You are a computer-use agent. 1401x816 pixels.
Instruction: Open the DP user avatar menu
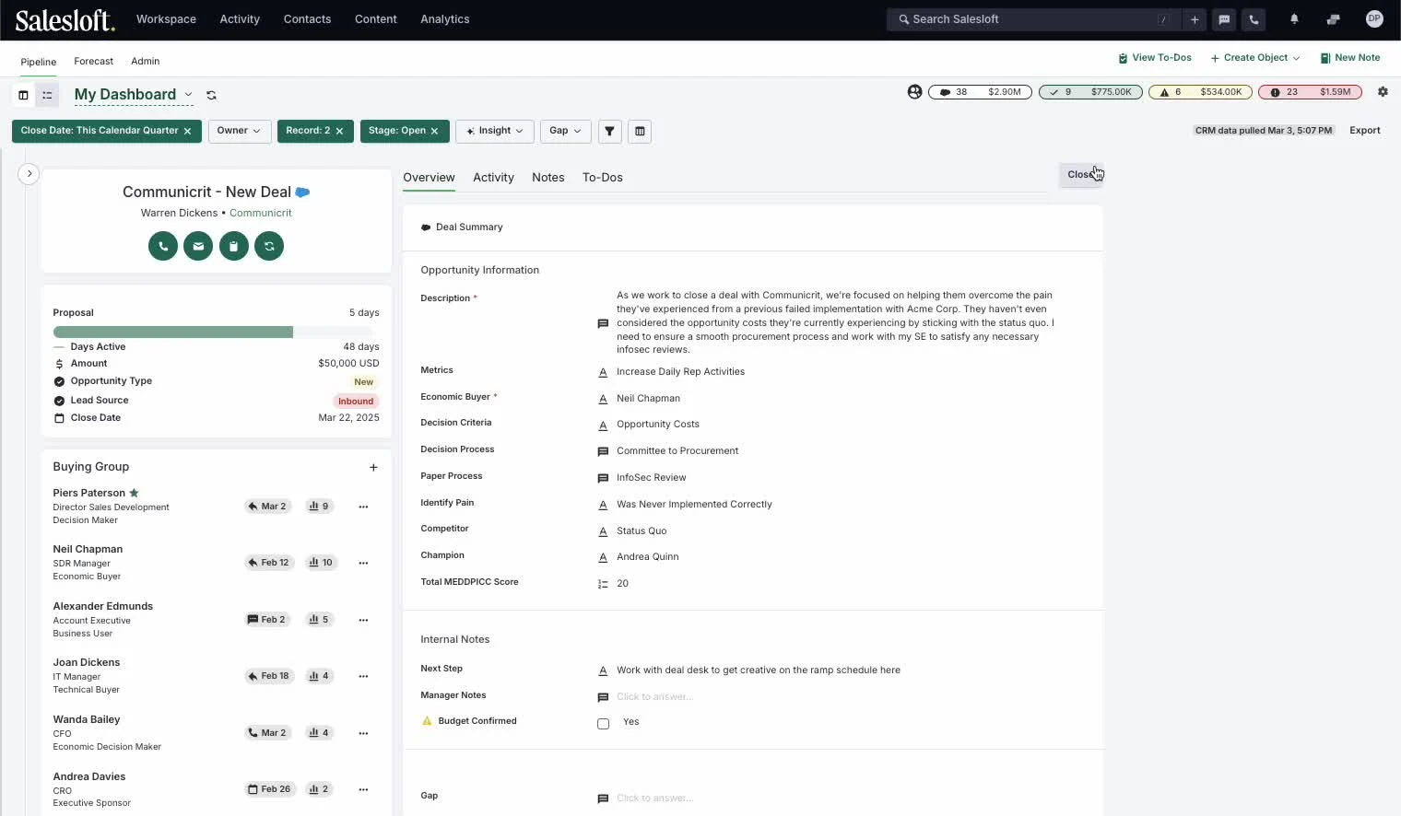[1374, 18]
